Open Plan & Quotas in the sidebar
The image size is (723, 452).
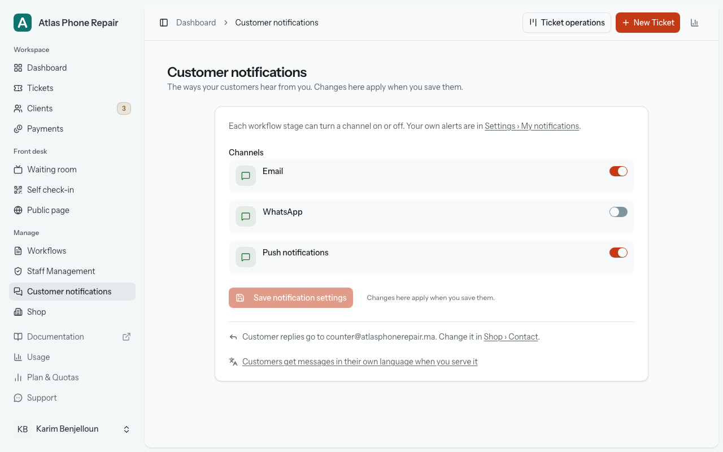click(x=72, y=377)
